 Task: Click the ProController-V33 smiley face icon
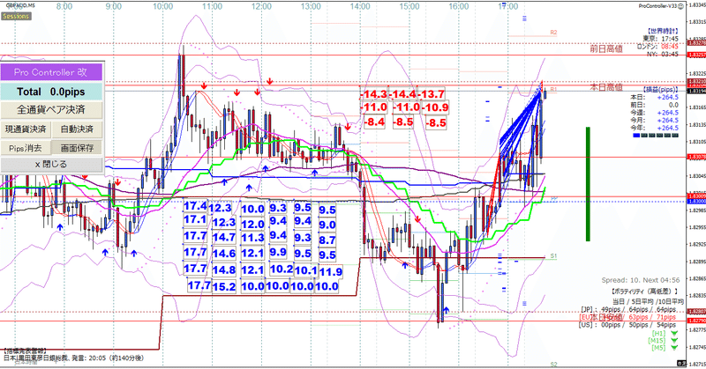tap(680, 6)
